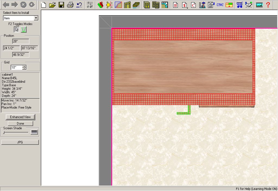Viewport: 278px width, 191px height.
Task: Click the red question mark help icon
Action: coord(268,5)
